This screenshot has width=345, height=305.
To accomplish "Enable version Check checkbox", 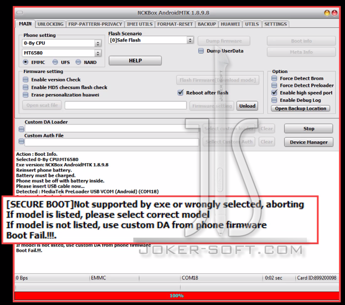I will tap(26, 79).
